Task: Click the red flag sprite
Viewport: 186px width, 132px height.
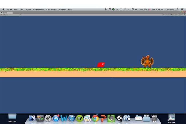Action: [101, 65]
